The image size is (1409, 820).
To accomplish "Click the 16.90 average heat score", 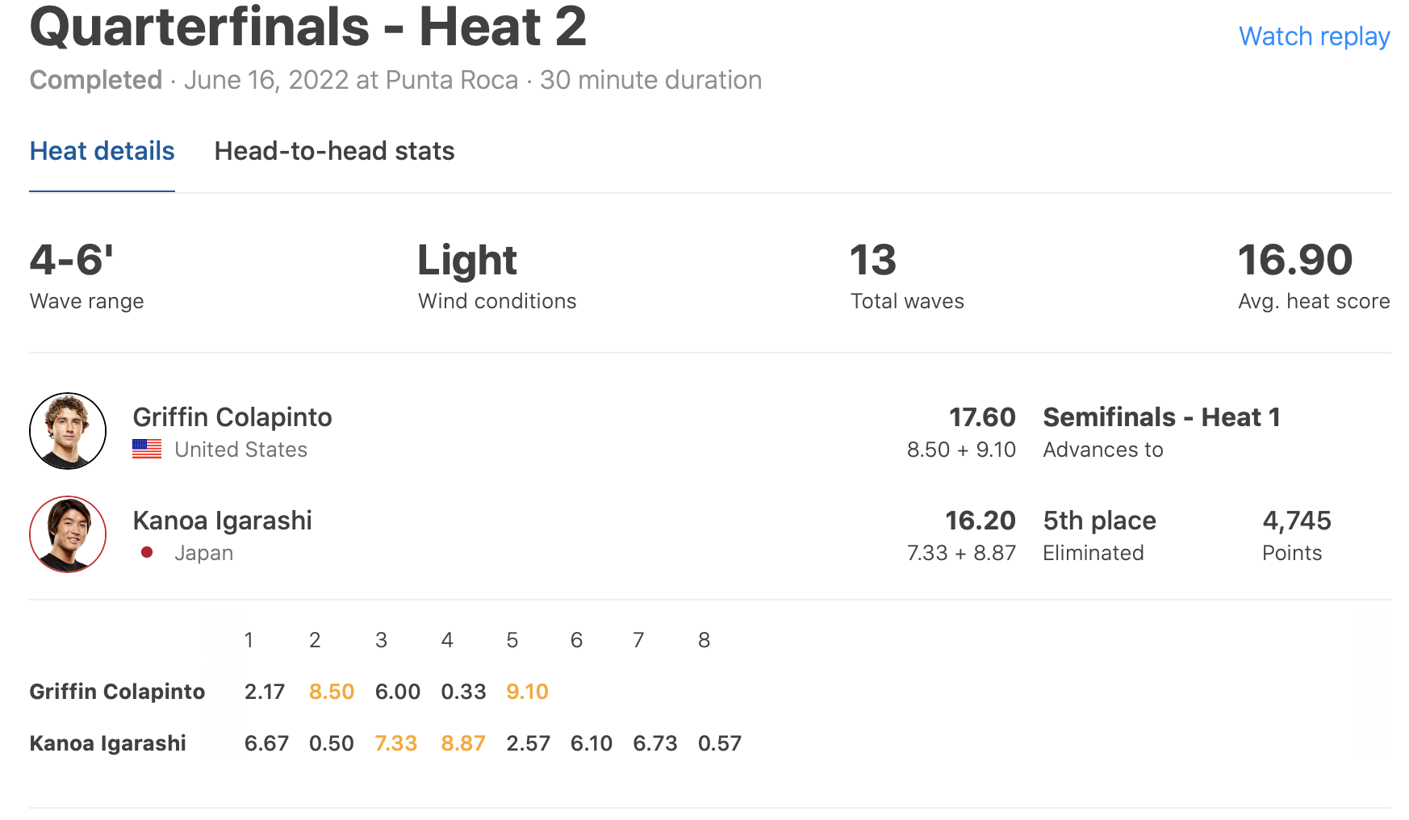I will click(1295, 260).
